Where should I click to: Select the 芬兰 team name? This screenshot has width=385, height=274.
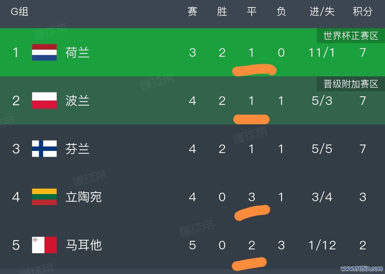click(77, 149)
